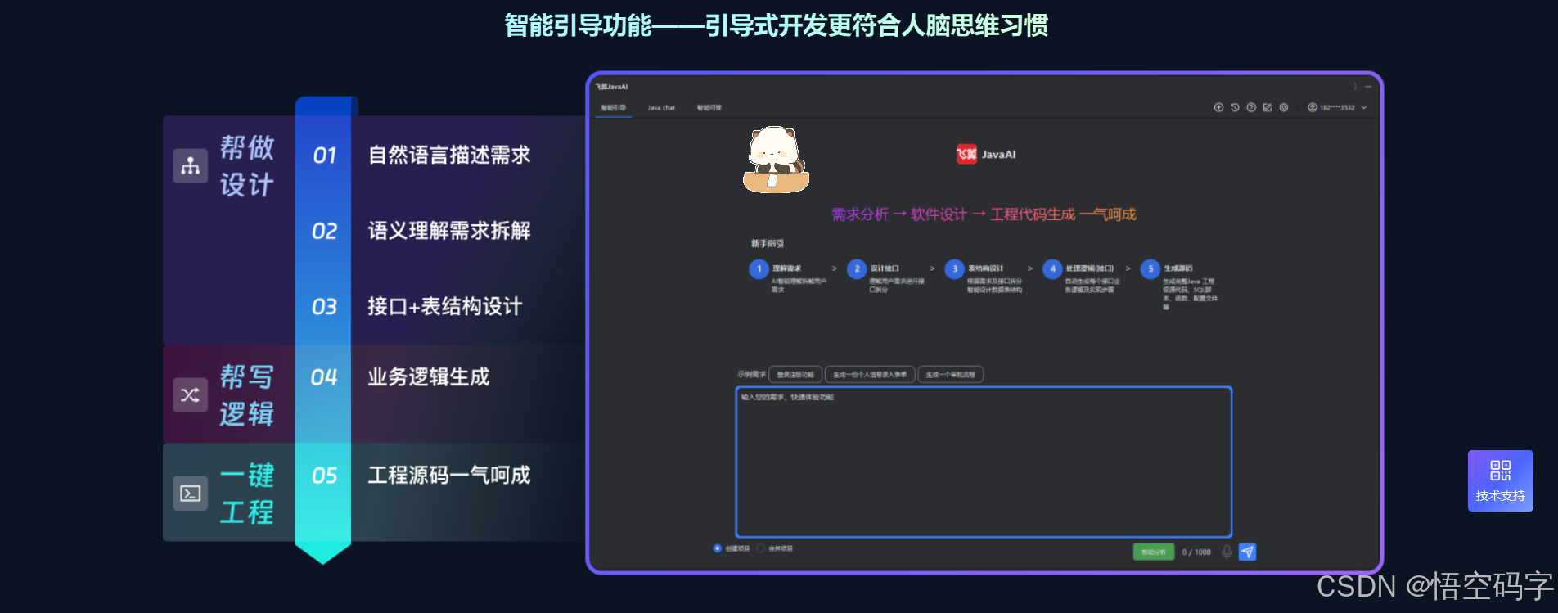Click step 5 circle 生成源码

[x=1150, y=268]
